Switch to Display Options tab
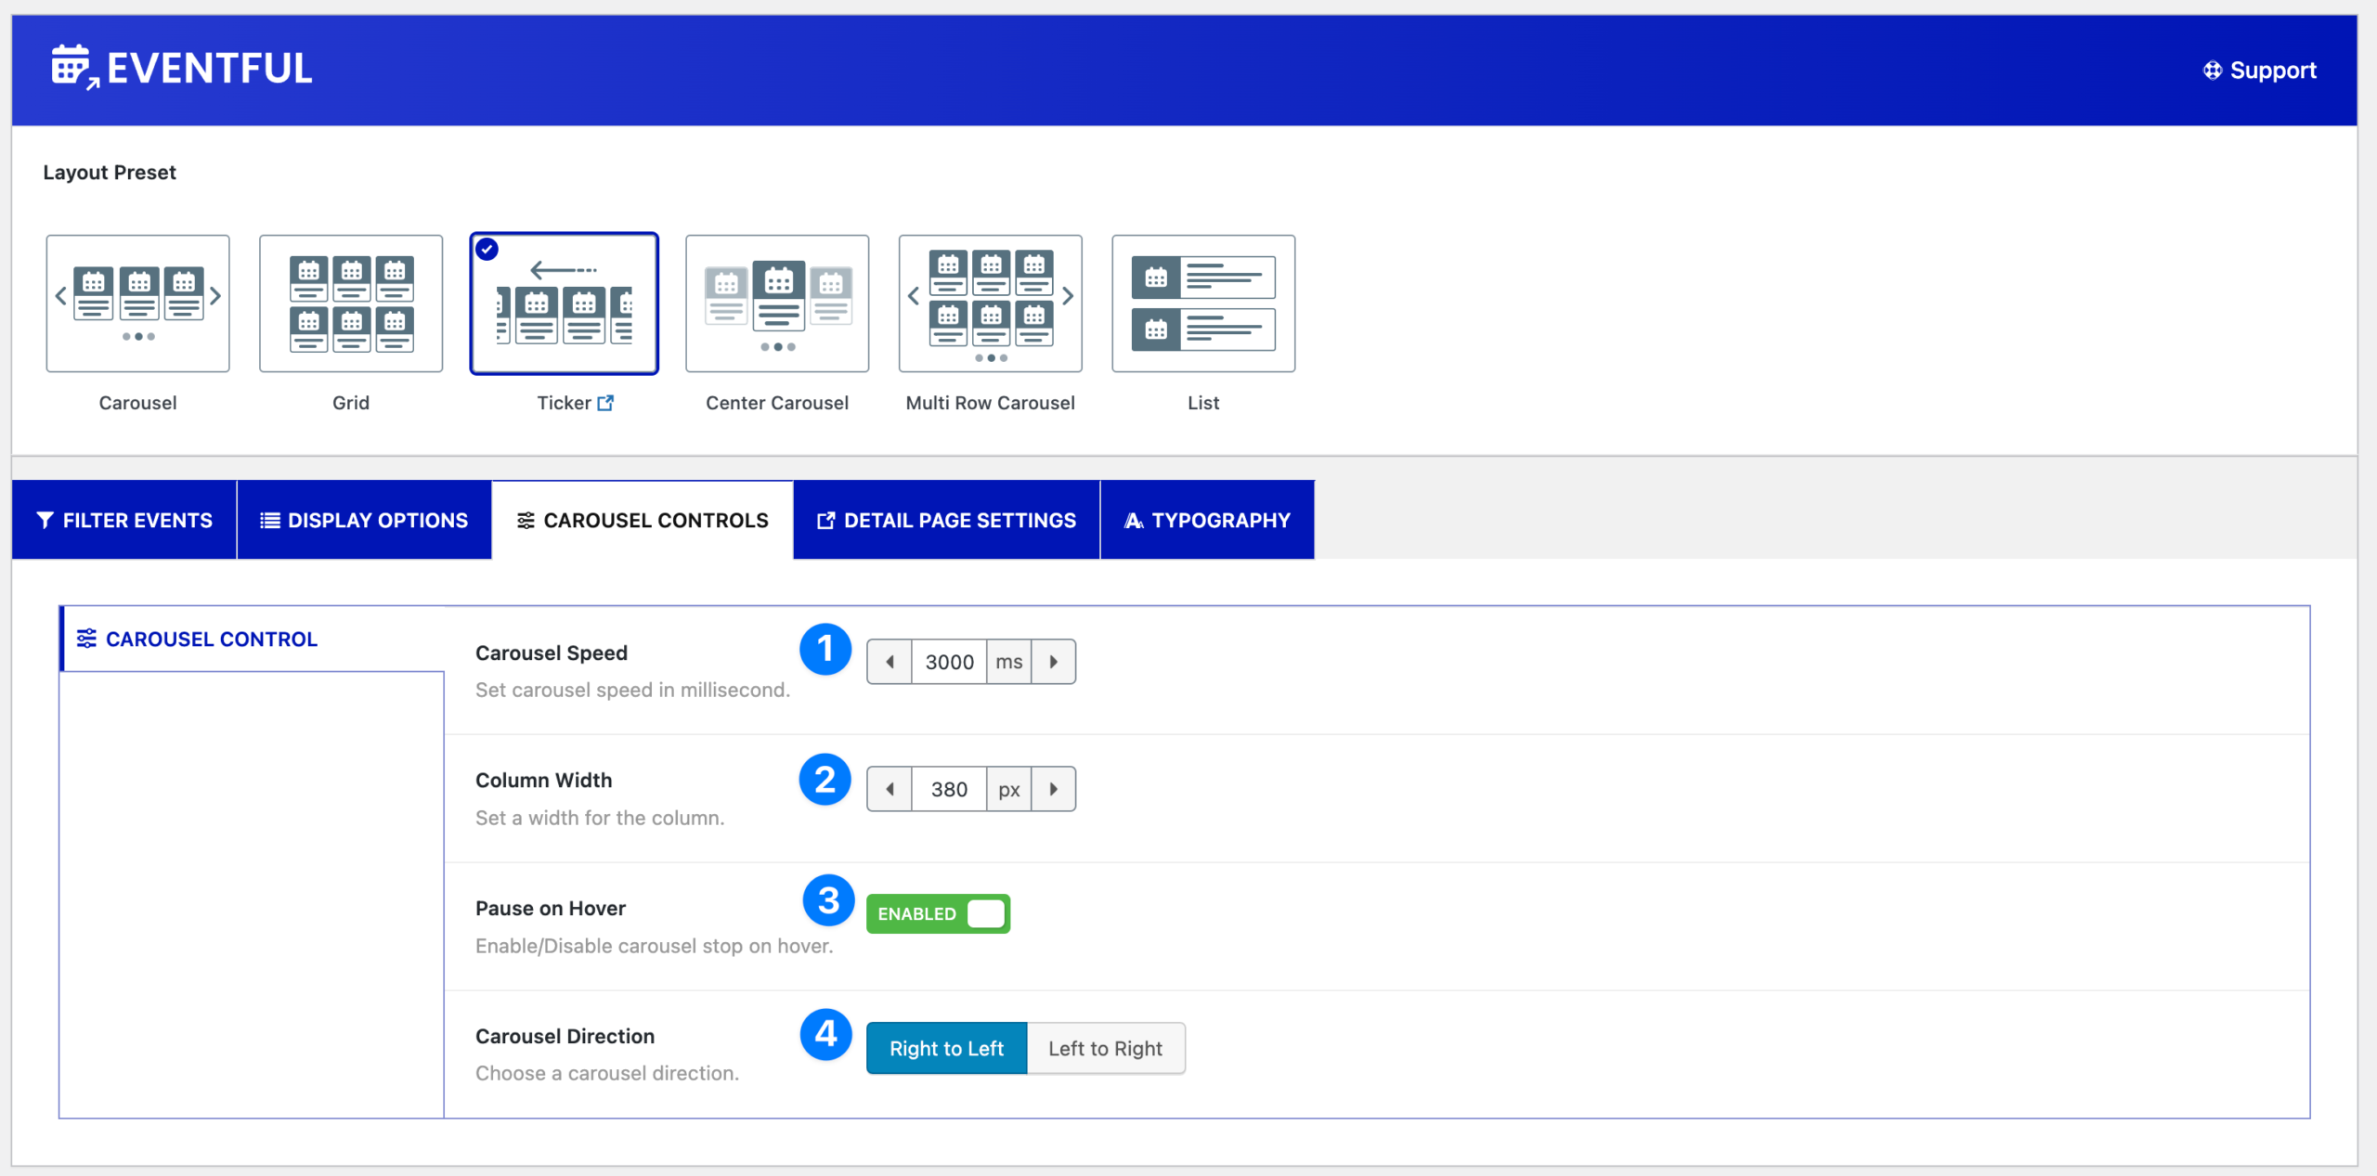This screenshot has height=1176, width=2377. 364,520
